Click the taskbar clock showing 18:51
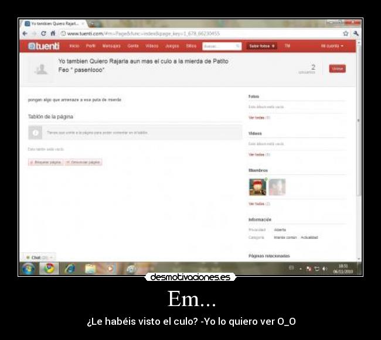This screenshot has height=340, width=381. [343, 269]
